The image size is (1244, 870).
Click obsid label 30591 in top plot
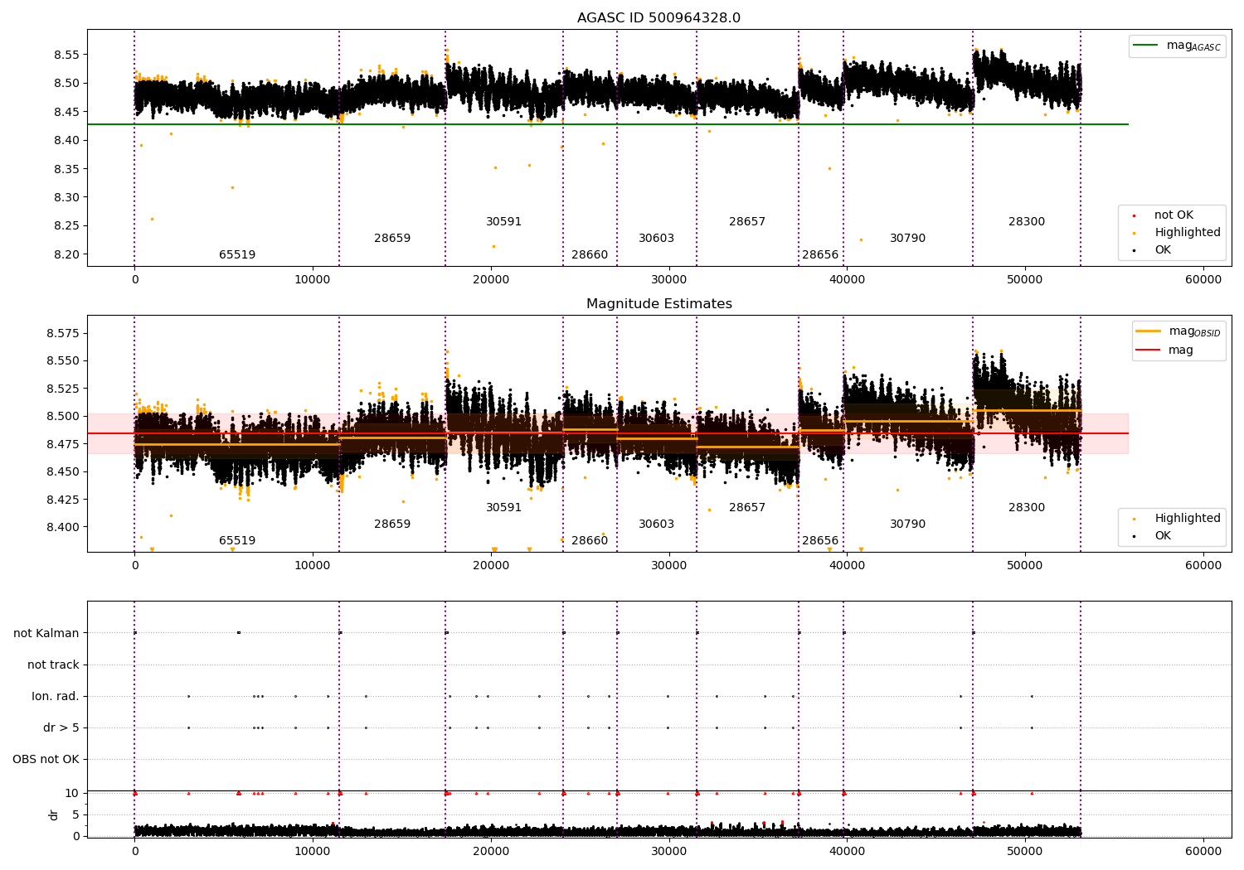coord(504,222)
